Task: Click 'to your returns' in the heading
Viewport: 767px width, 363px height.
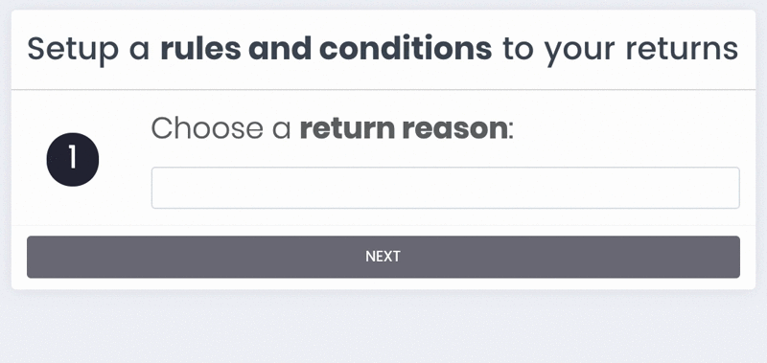Action: [x=620, y=50]
